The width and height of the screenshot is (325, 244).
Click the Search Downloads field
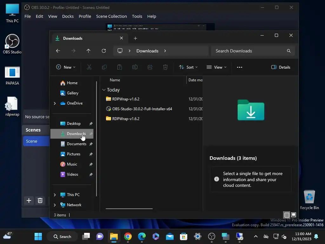(253, 51)
